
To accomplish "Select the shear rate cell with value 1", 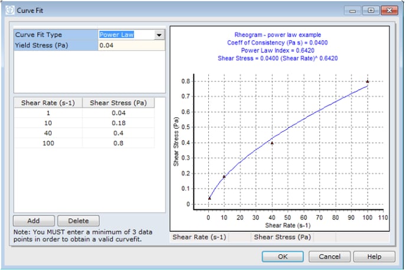I will coord(48,113).
